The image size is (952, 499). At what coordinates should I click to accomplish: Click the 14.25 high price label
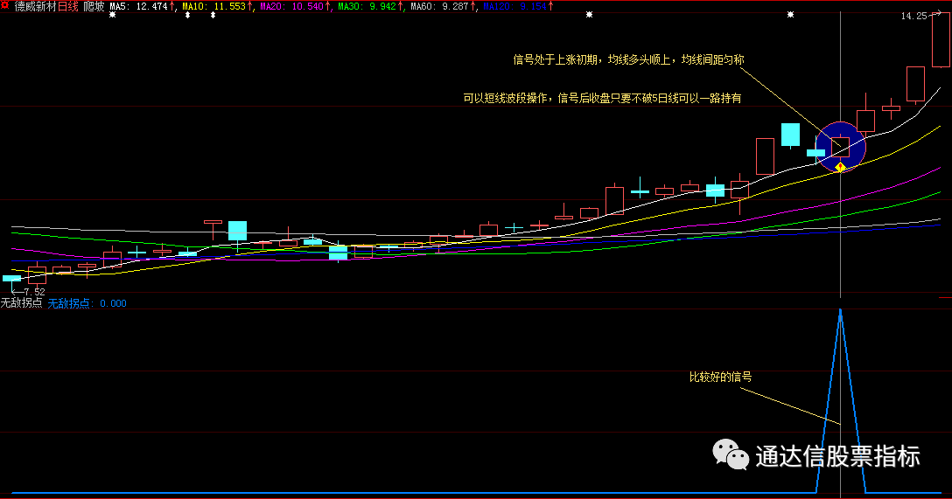[913, 17]
